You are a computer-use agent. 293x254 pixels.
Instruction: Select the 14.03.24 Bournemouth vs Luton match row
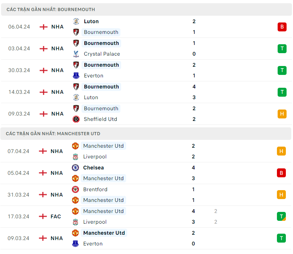point(146,92)
